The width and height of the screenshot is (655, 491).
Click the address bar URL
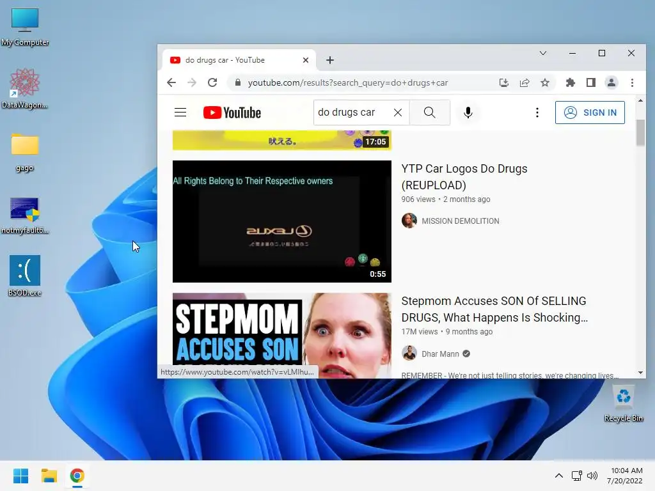tap(347, 82)
